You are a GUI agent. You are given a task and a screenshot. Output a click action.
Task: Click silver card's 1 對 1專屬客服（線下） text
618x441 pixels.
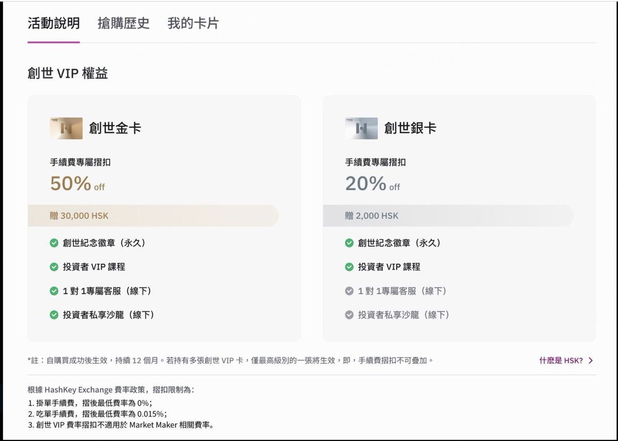coord(404,291)
